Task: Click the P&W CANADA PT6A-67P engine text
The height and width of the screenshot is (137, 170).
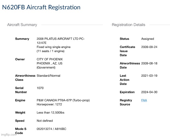Action: click(63, 100)
